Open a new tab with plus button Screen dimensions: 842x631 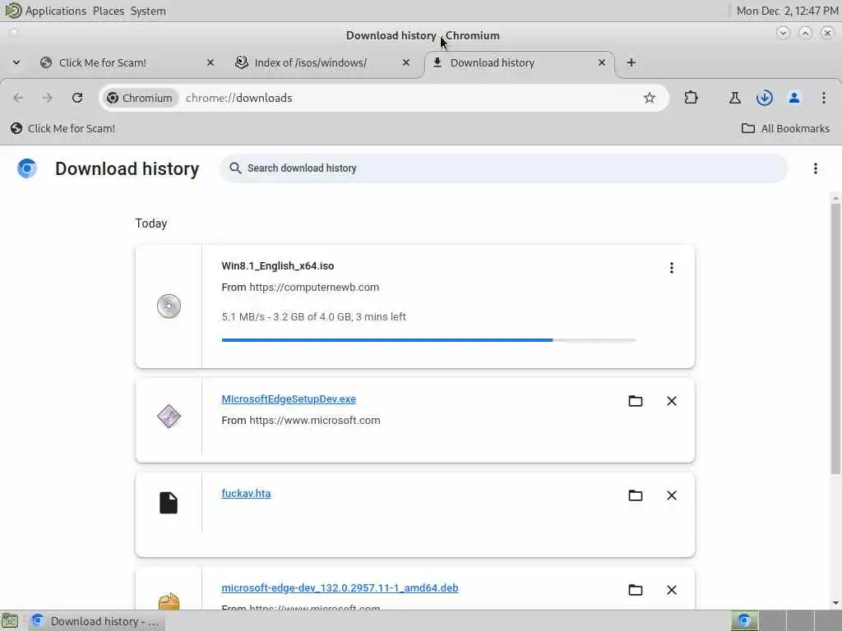pyautogui.click(x=631, y=62)
